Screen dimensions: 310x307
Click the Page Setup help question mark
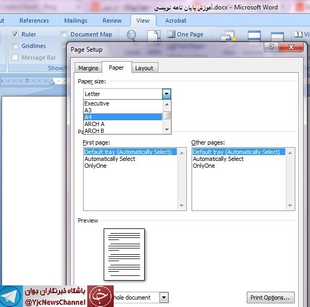click(271, 47)
